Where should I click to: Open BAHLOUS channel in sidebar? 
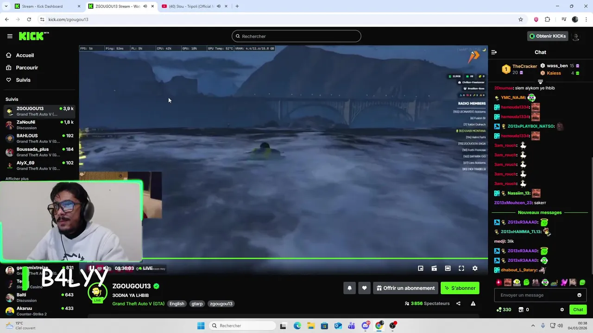39,138
